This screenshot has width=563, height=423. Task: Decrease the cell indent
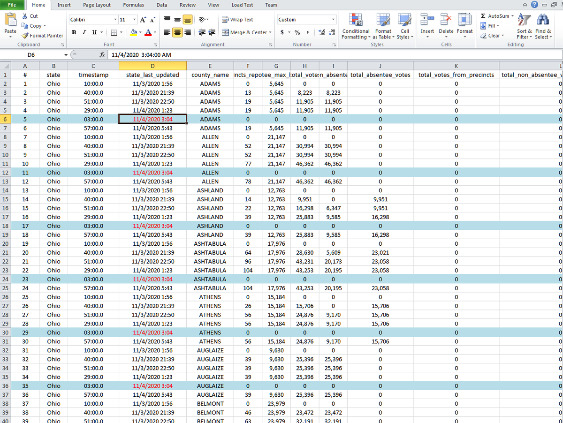[x=201, y=32]
